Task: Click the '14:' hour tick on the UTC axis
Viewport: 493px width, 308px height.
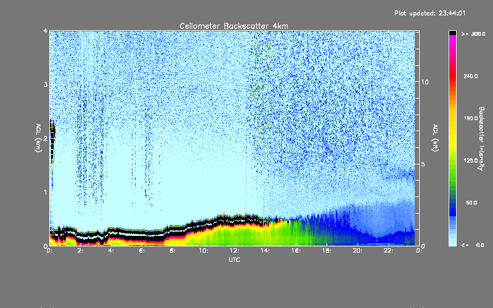Action: coord(265,251)
